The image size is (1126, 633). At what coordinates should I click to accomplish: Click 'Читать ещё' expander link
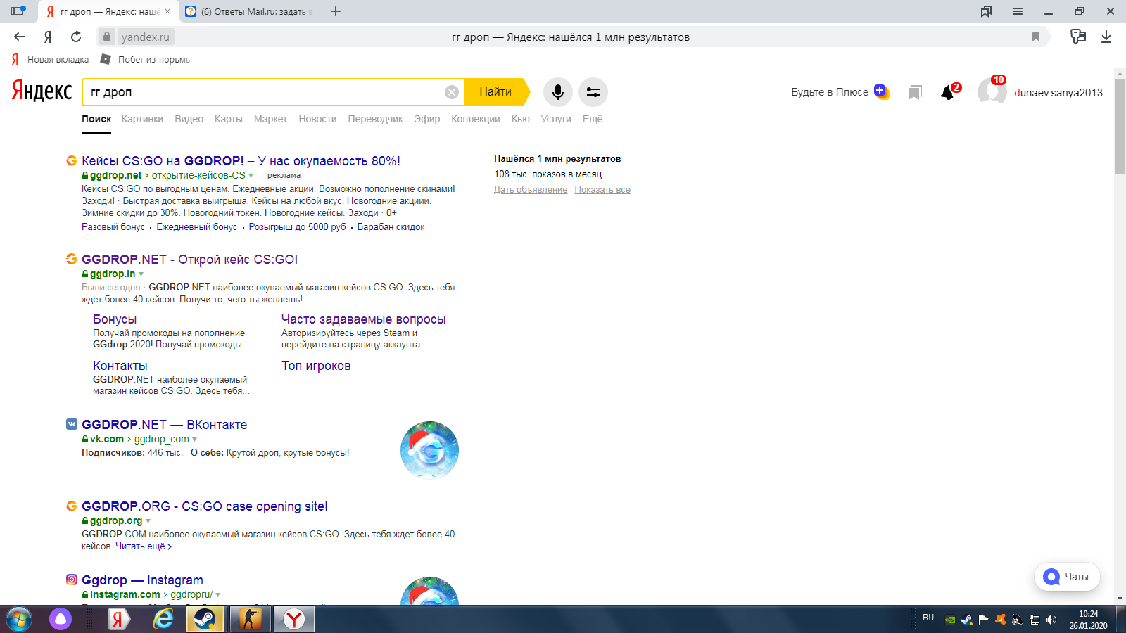(x=144, y=546)
